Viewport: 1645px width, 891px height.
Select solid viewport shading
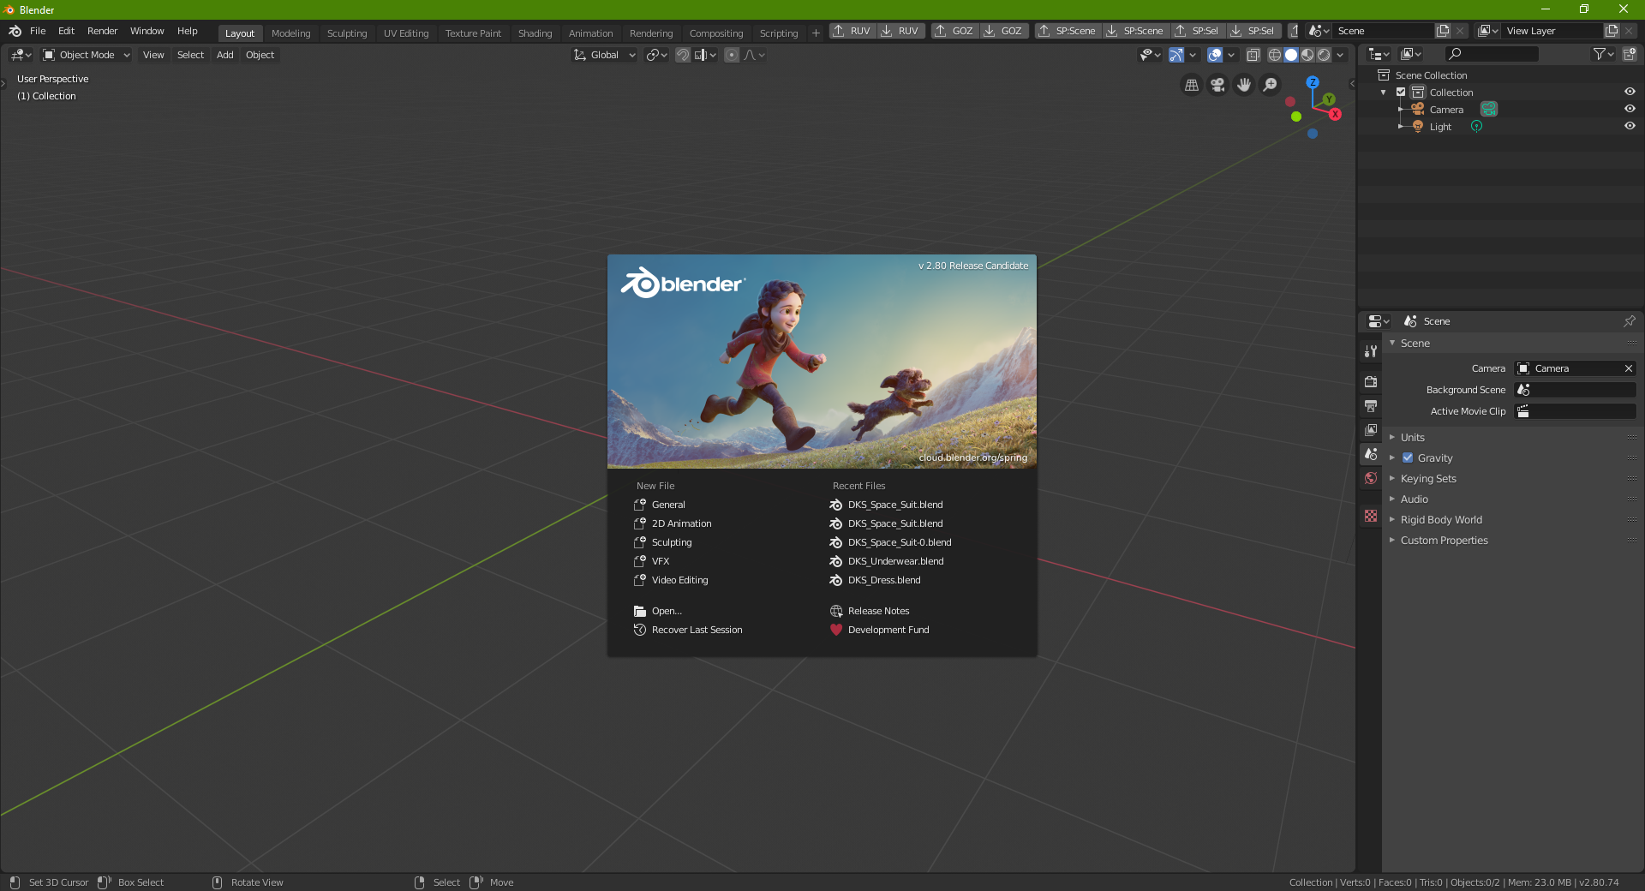tap(1291, 55)
